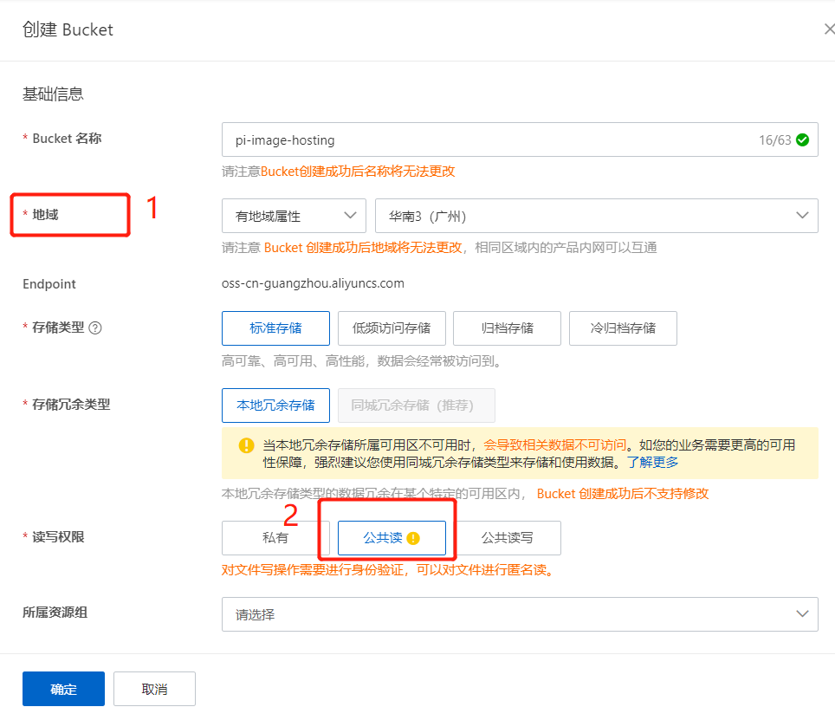The height and width of the screenshot is (720, 835).
Task: Set read/write permission to 私有
Action: click(275, 538)
